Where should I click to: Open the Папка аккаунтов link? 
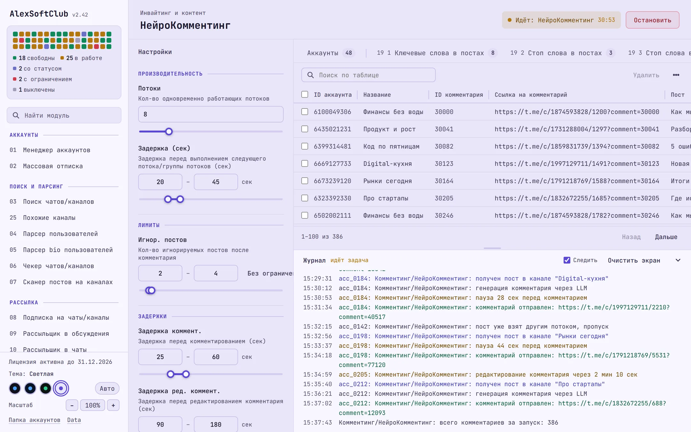[35, 420]
